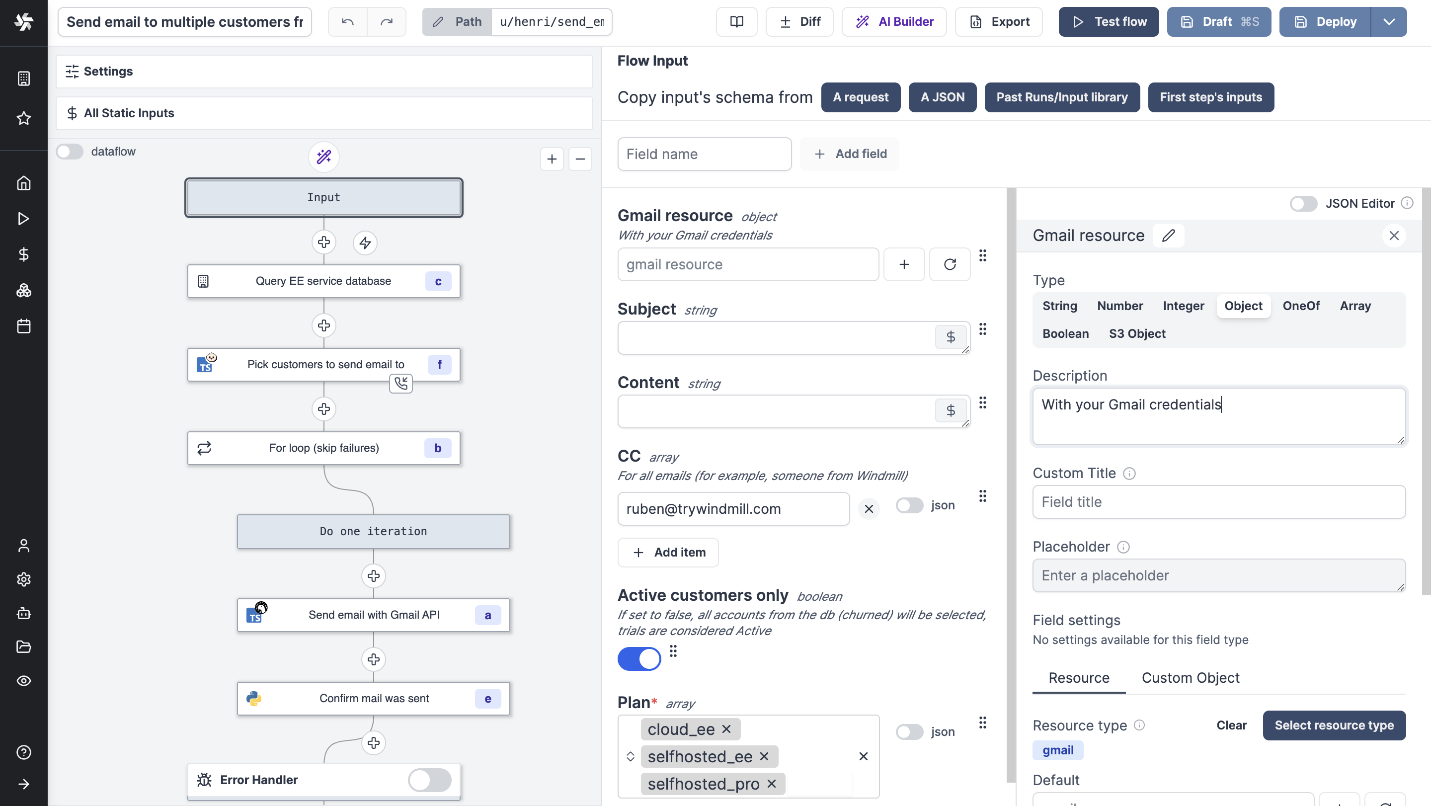Screen dimensions: 1431x806
Task: Edit Gmail resource name via pencil icon
Action: 1169,235
